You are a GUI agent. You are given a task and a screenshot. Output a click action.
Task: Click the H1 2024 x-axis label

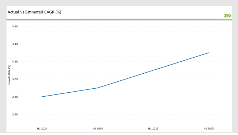click(42, 129)
